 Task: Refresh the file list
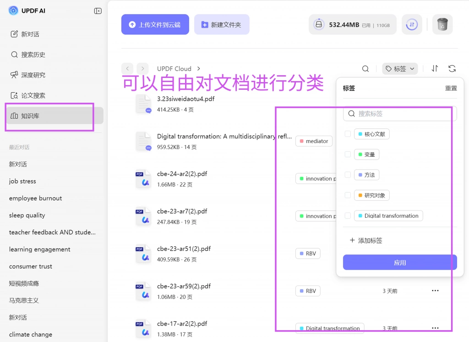pyautogui.click(x=452, y=69)
